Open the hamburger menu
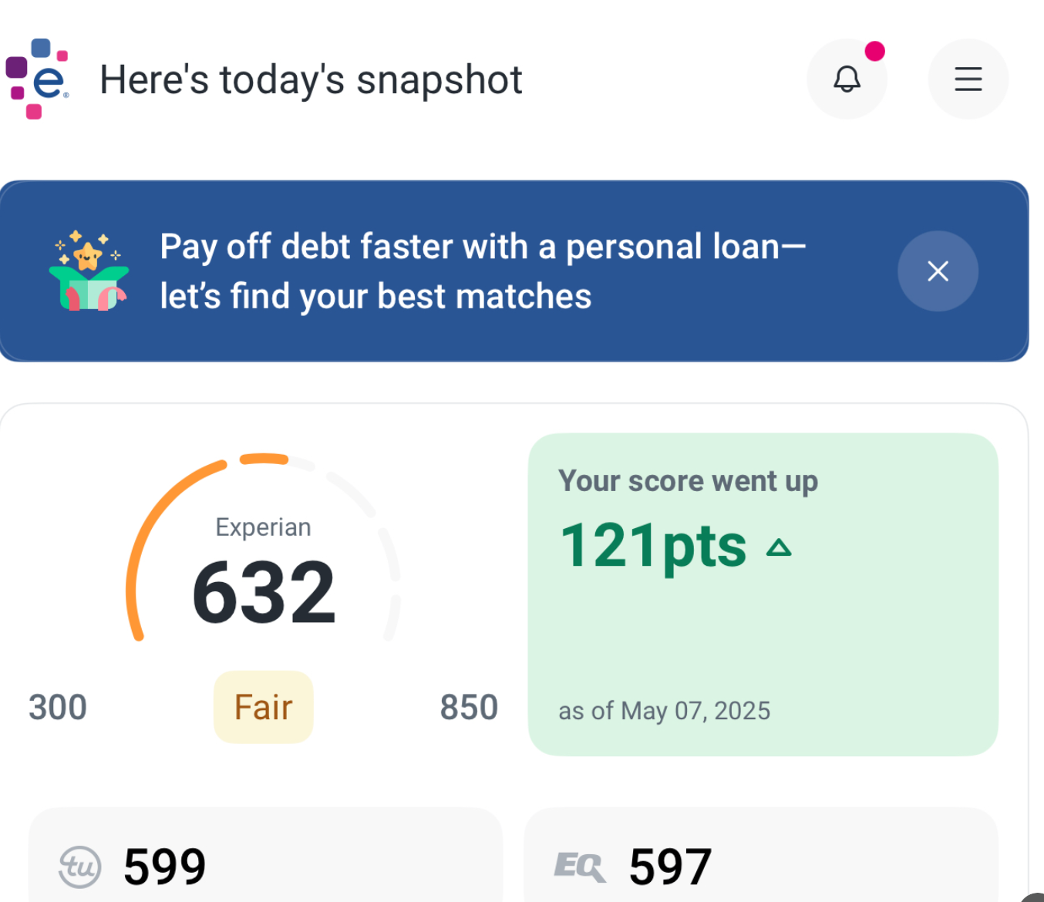 pyautogui.click(x=968, y=79)
